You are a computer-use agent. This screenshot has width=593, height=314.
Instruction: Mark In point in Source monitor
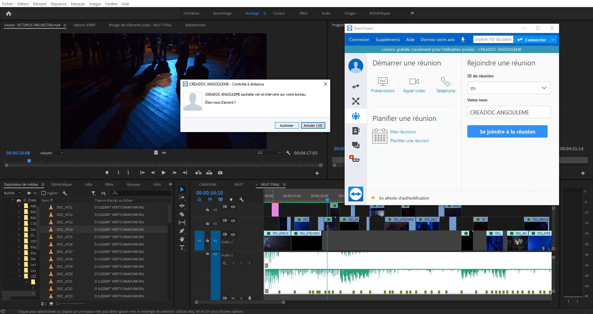(118, 173)
